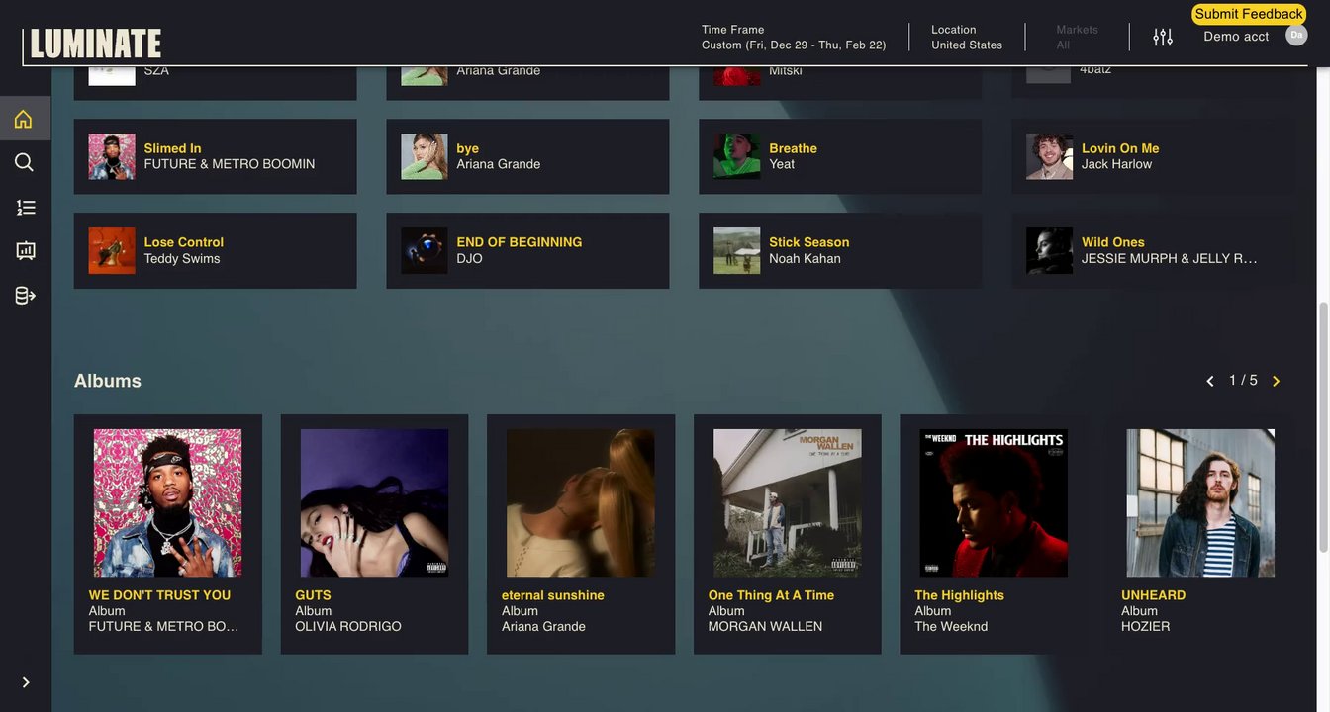Click the Luminate logo
Viewport: 1330px width, 712px height.
pos(96,44)
